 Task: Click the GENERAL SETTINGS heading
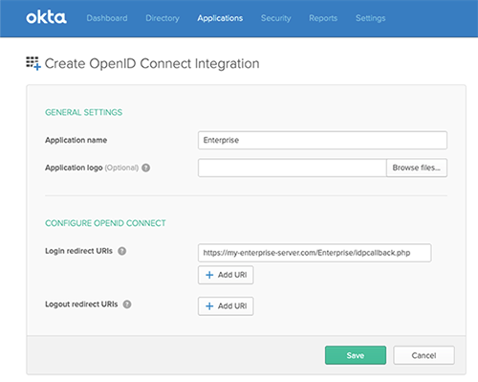[84, 112]
